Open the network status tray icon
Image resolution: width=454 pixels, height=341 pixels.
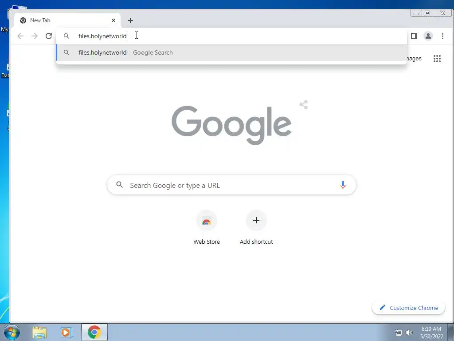[x=399, y=333]
